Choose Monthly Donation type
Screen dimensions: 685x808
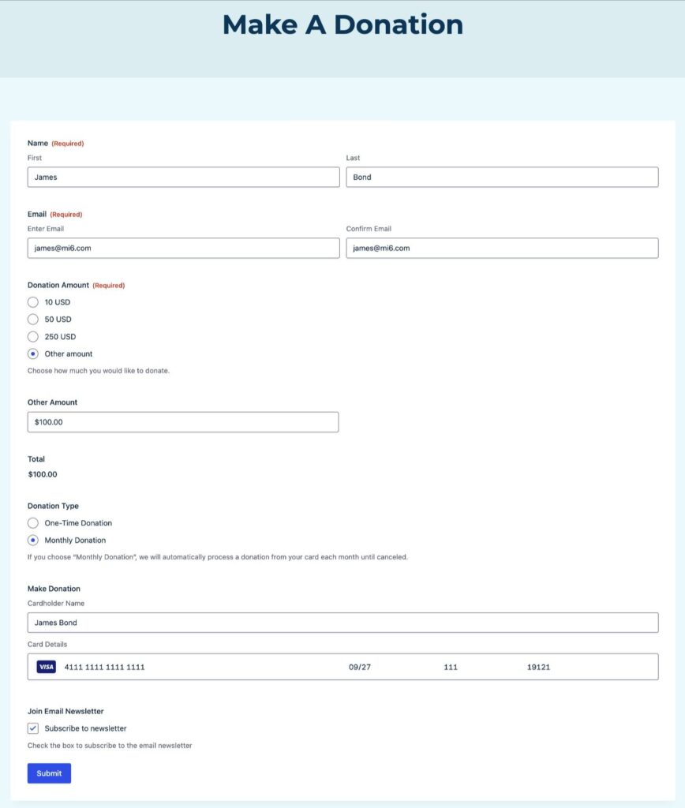[x=33, y=540]
